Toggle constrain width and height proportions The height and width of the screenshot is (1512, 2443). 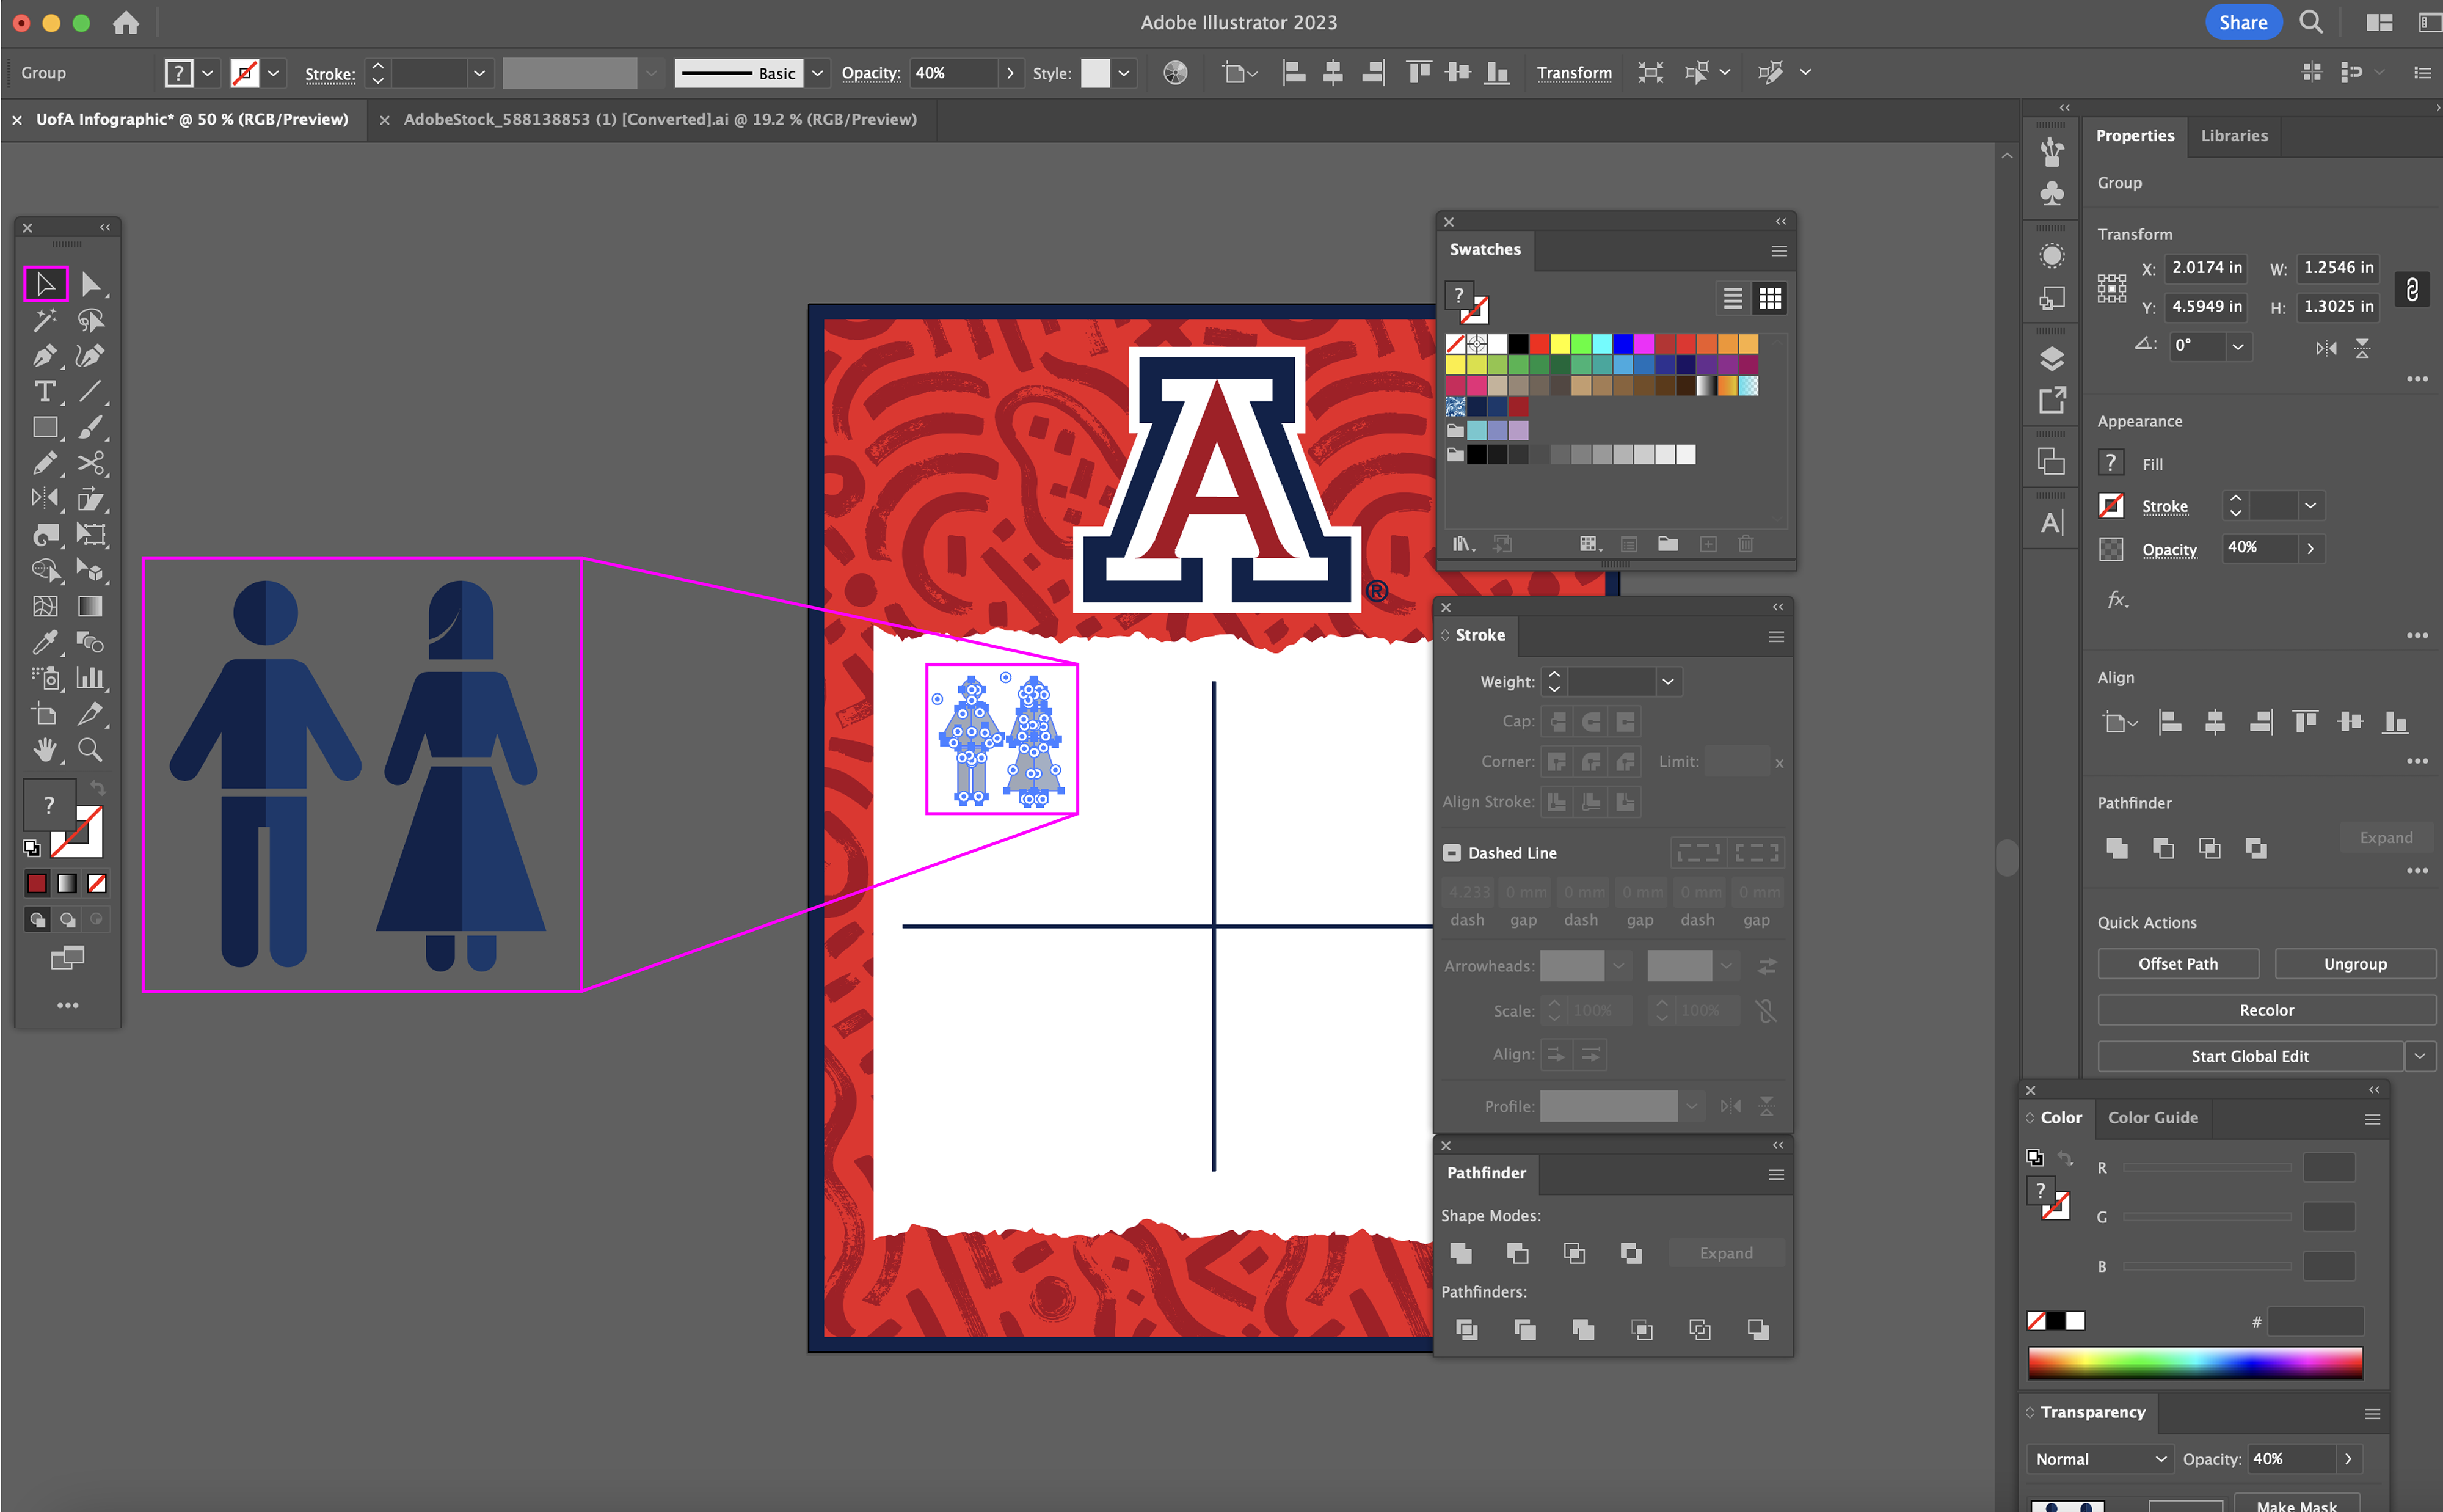click(2411, 289)
